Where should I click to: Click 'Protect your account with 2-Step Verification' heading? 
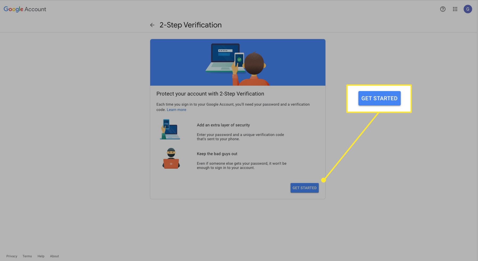[210, 94]
